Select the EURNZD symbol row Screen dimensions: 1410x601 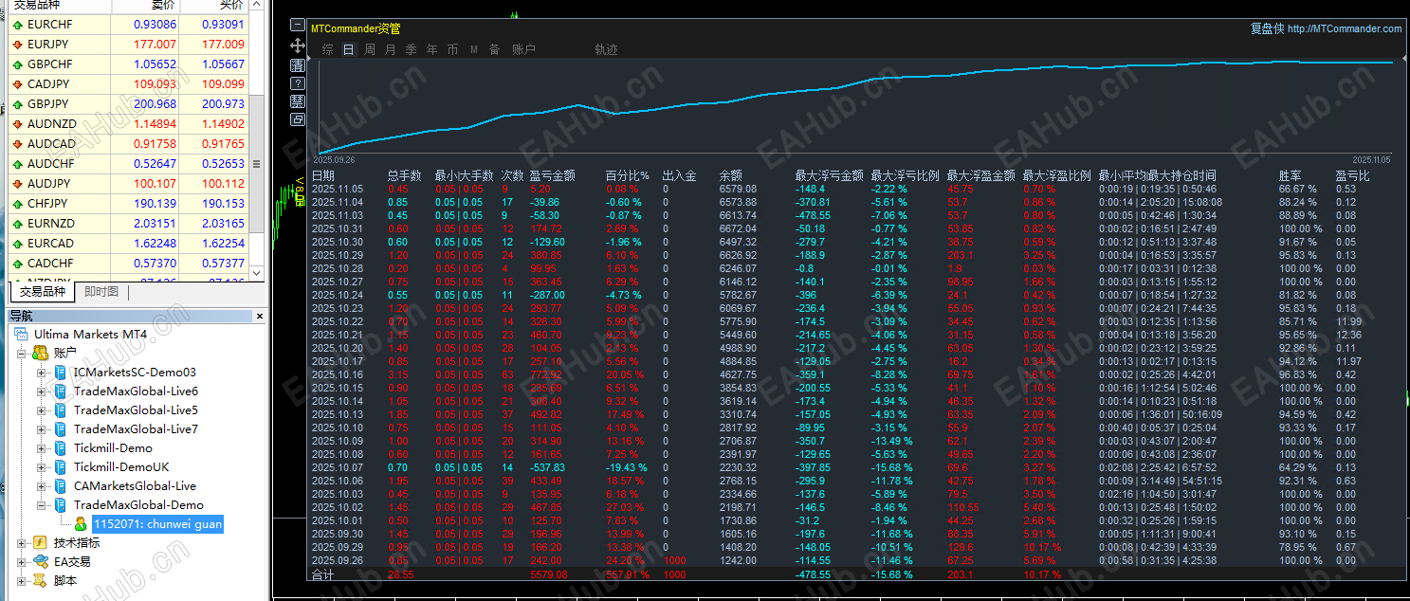(x=128, y=224)
